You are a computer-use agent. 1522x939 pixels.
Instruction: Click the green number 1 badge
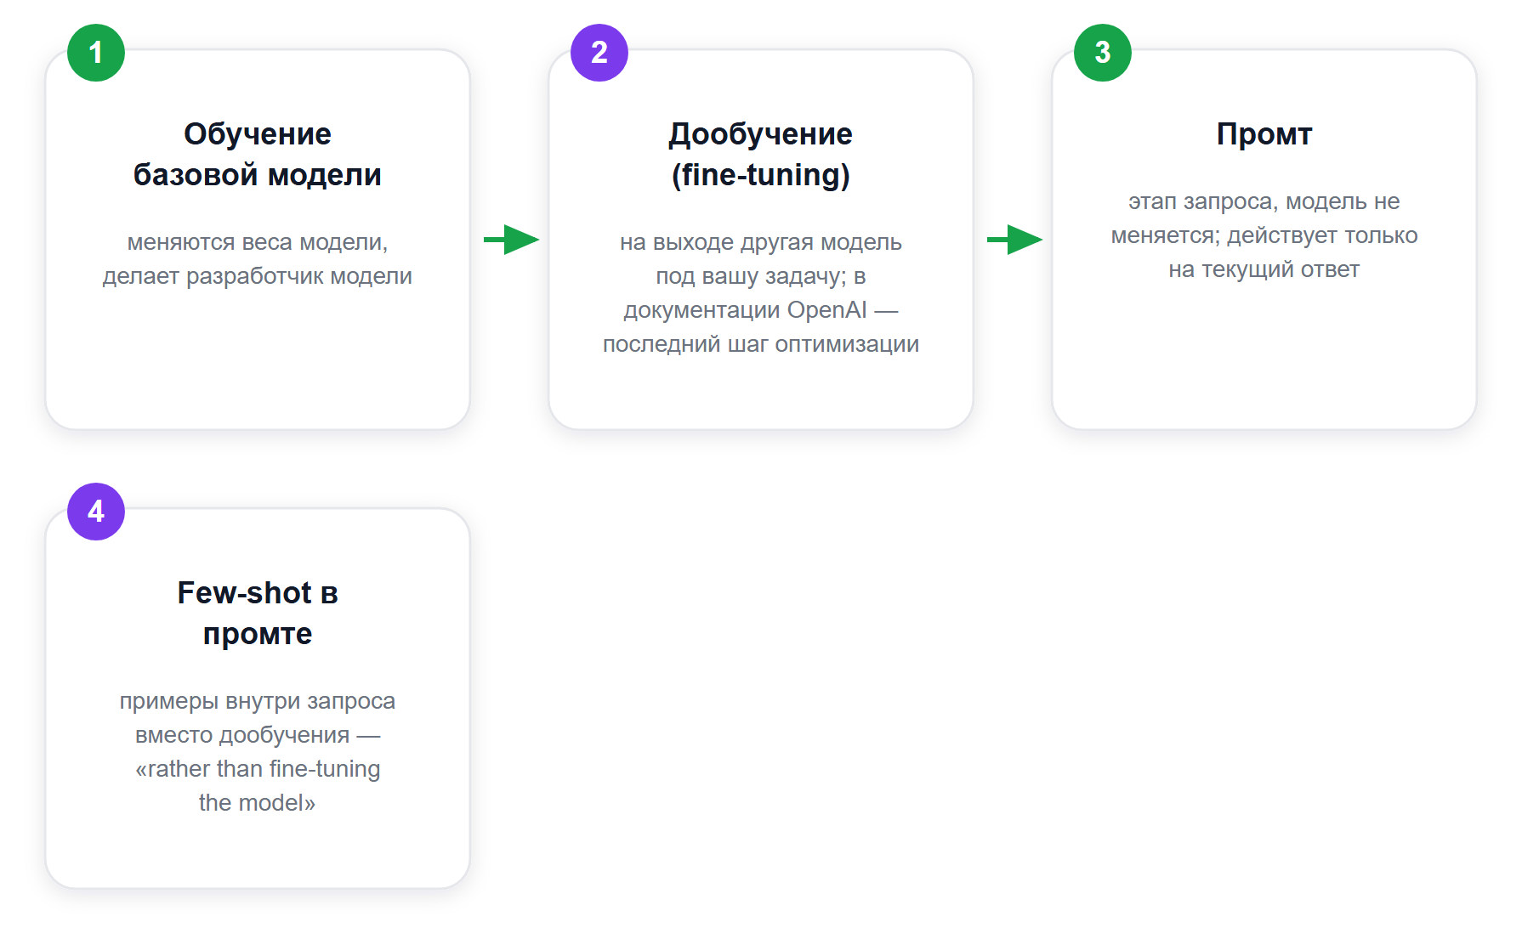[x=96, y=53]
